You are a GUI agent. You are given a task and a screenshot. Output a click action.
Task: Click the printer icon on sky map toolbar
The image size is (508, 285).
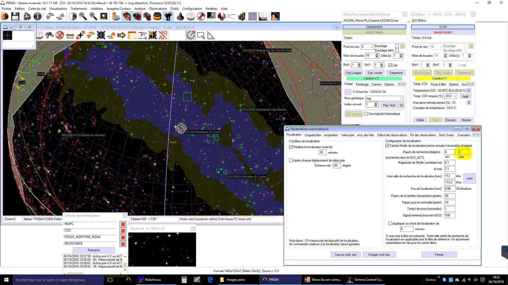pos(70,35)
